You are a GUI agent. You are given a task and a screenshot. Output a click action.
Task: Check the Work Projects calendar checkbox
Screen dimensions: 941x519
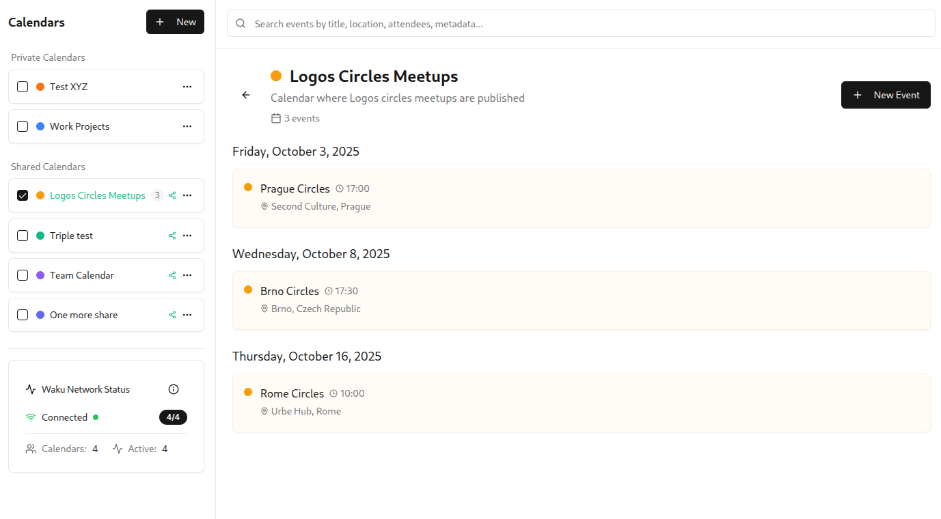23,126
